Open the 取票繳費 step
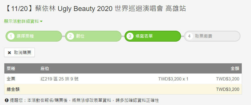 click(212, 36)
